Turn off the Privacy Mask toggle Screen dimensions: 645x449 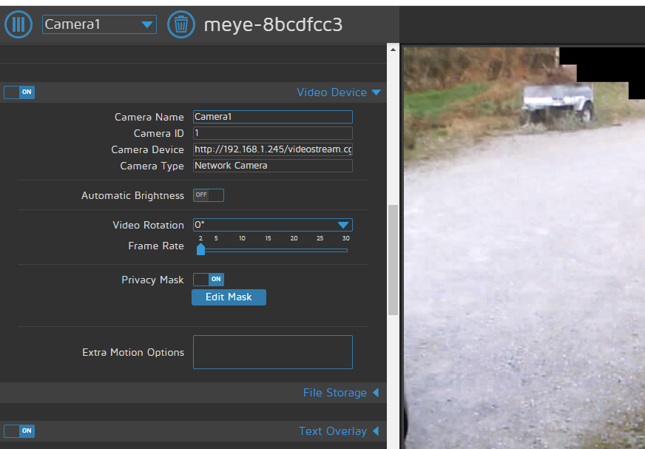click(208, 279)
